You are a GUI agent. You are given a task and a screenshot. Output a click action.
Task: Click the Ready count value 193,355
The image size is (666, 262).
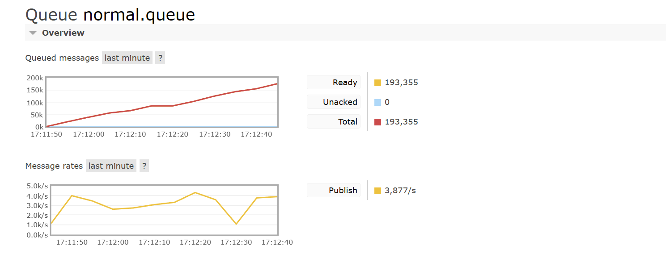pos(401,83)
